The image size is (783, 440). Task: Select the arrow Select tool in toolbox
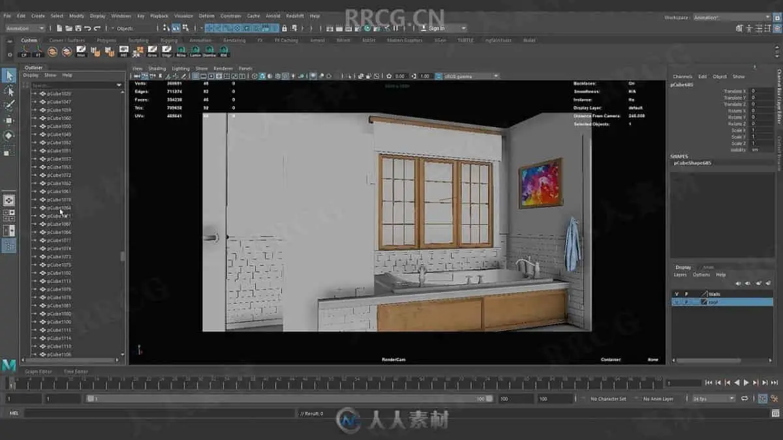click(8, 76)
